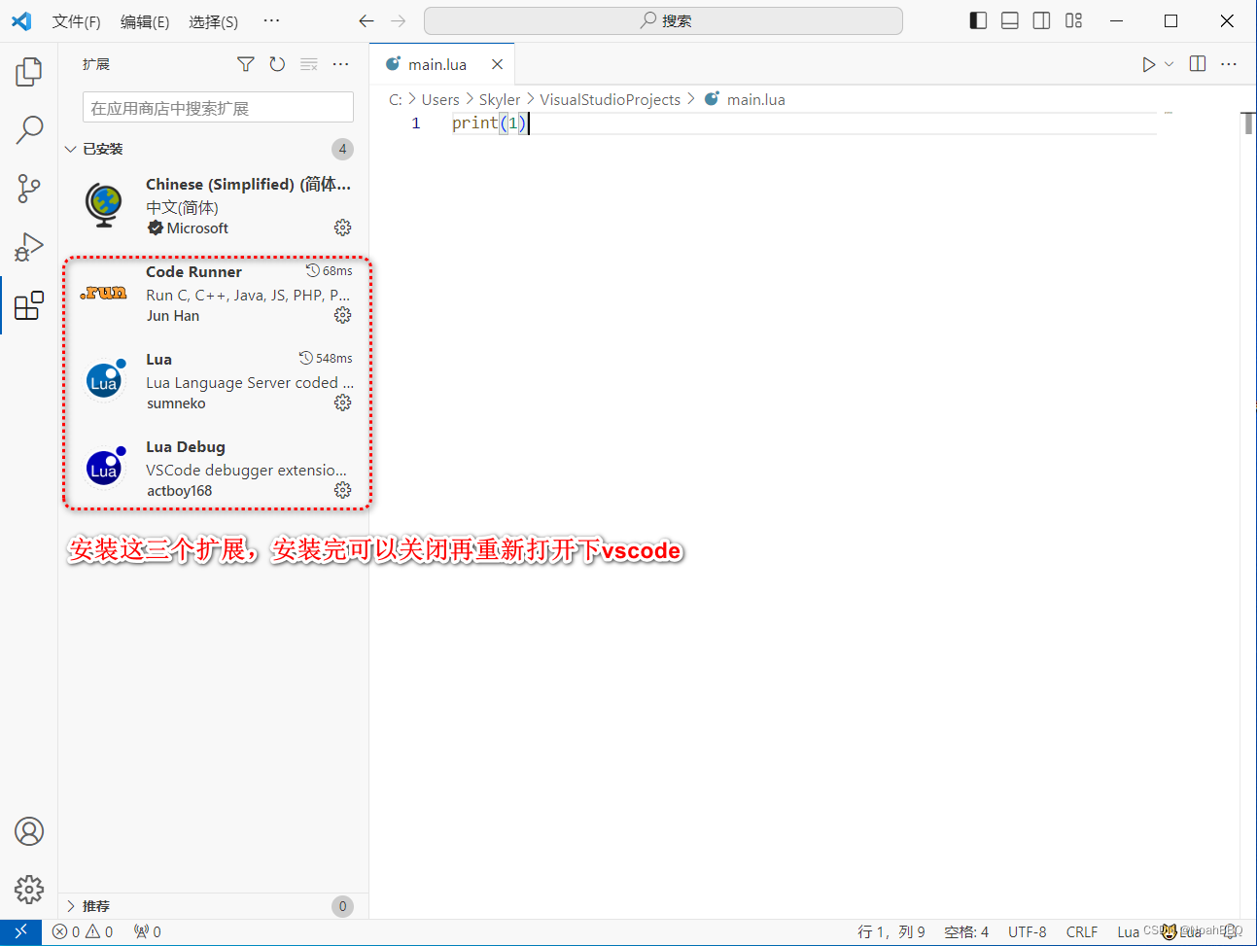This screenshot has width=1257, height=946.
Task: Select language mode Lua in status bar
Action: pos(1128,931)
